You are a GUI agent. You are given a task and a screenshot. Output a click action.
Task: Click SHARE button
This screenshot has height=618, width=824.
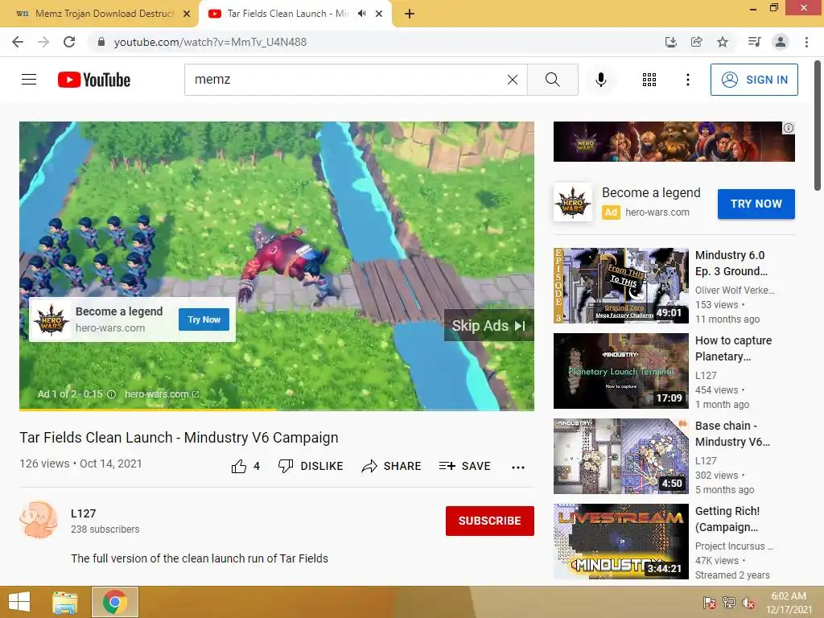point(392,466)
